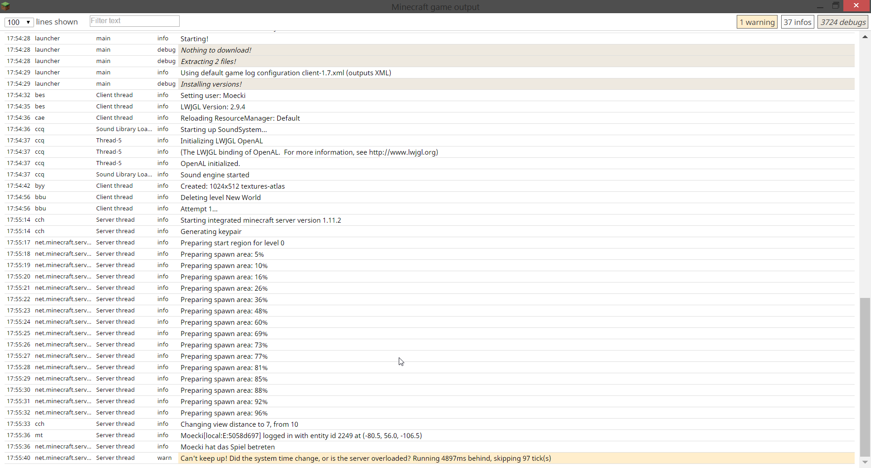Select 'Reloading ResourceManager: Default' log line

coord(430,118)
